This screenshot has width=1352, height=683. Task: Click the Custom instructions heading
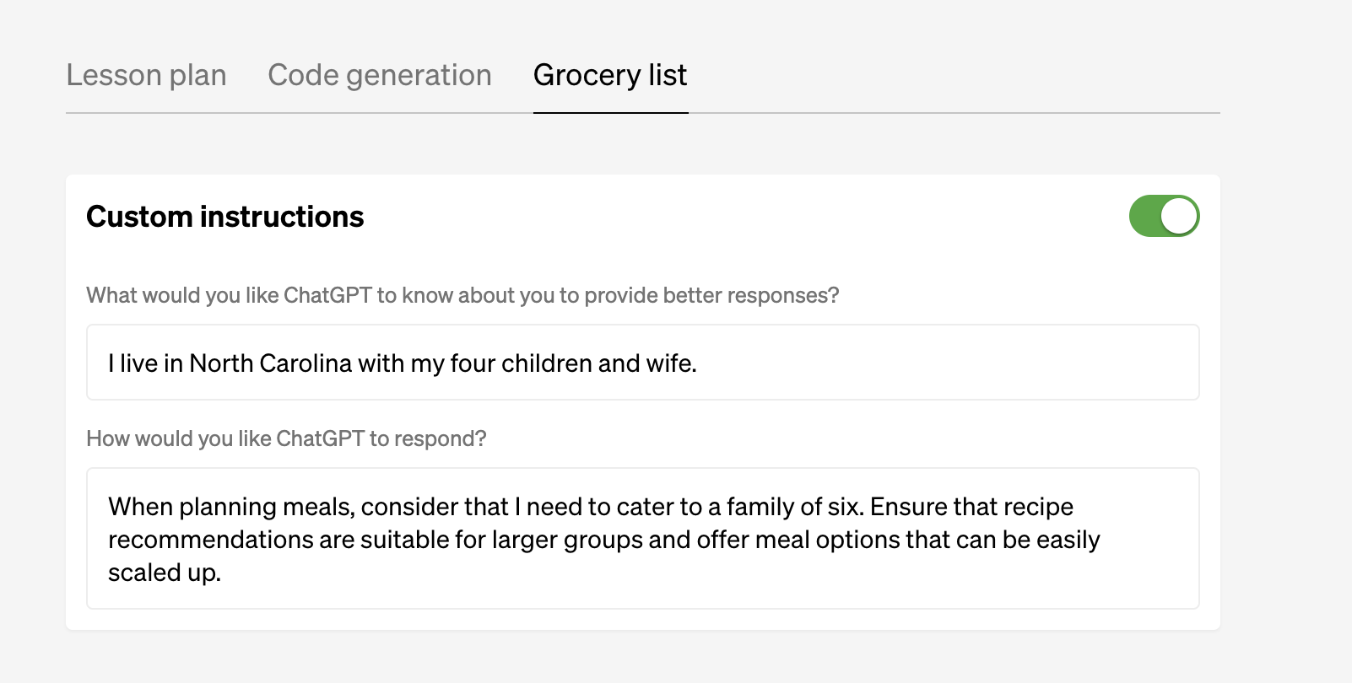pyautogui.click(x=224, y=216)
